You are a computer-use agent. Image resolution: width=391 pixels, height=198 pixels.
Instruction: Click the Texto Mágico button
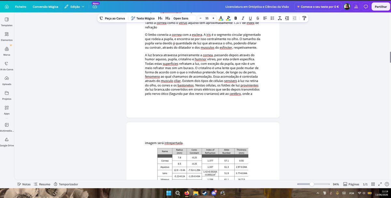click(x=143, y=18)
